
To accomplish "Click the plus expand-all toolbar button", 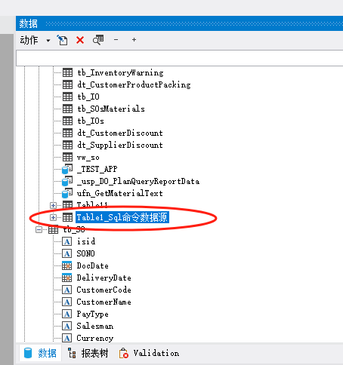I will [134, 40].
